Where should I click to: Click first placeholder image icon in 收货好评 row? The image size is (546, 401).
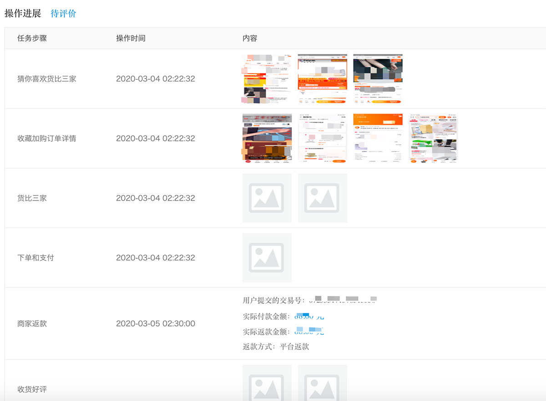267,384
